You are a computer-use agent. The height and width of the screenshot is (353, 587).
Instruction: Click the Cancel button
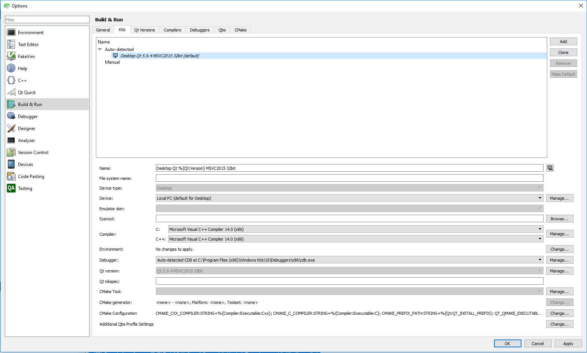point(538,344)
